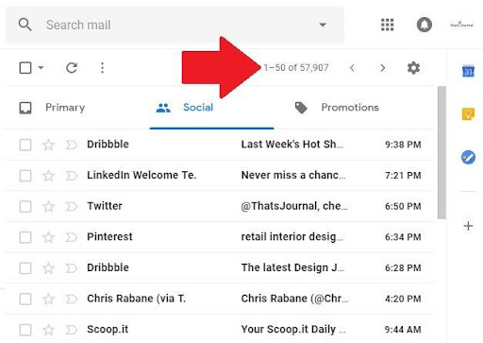Viewport: 483px width, 343px height.
Task: Open the notifications bell icon
Action: [424, 25]
